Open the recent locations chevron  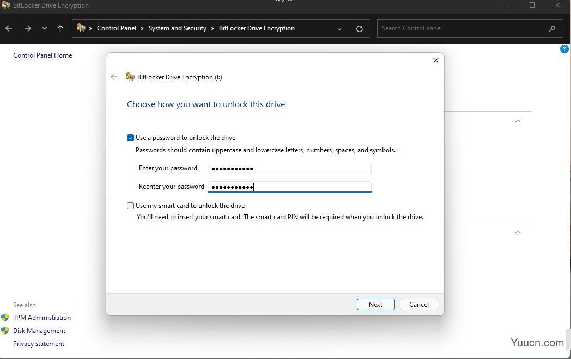tap(44, 28)
